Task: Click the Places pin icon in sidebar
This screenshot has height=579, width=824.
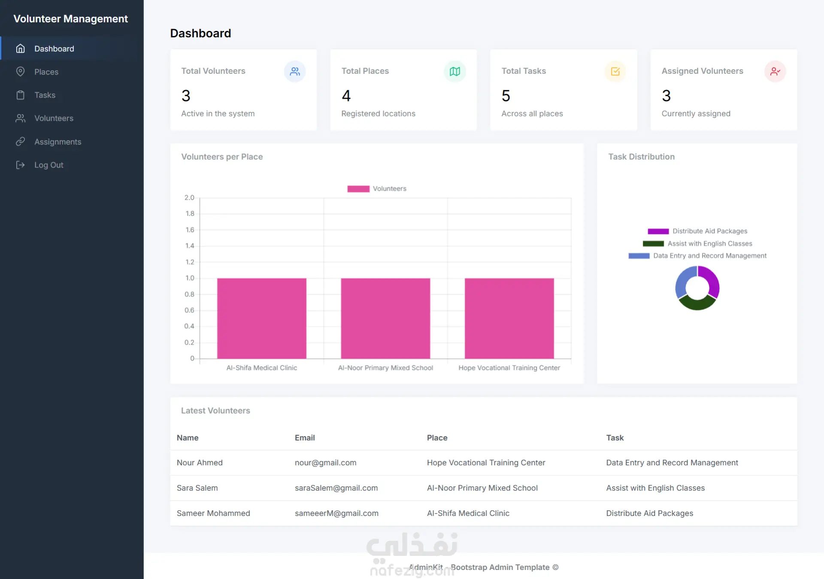Action: [x=20, y=72]
